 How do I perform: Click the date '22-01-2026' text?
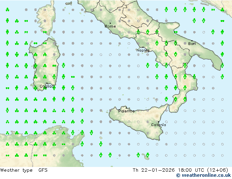[158, 170]
